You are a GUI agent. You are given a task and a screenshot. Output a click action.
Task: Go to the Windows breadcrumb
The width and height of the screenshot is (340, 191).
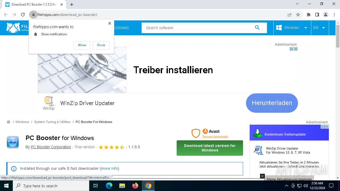pos(22,122)
